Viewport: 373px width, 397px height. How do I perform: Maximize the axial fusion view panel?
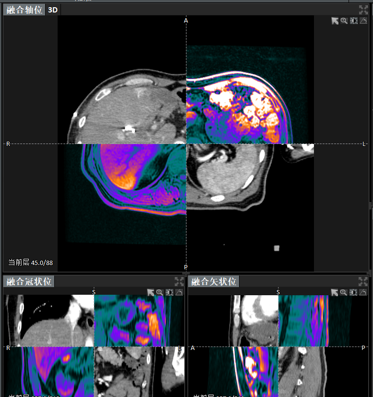click(x=363, y=10)
